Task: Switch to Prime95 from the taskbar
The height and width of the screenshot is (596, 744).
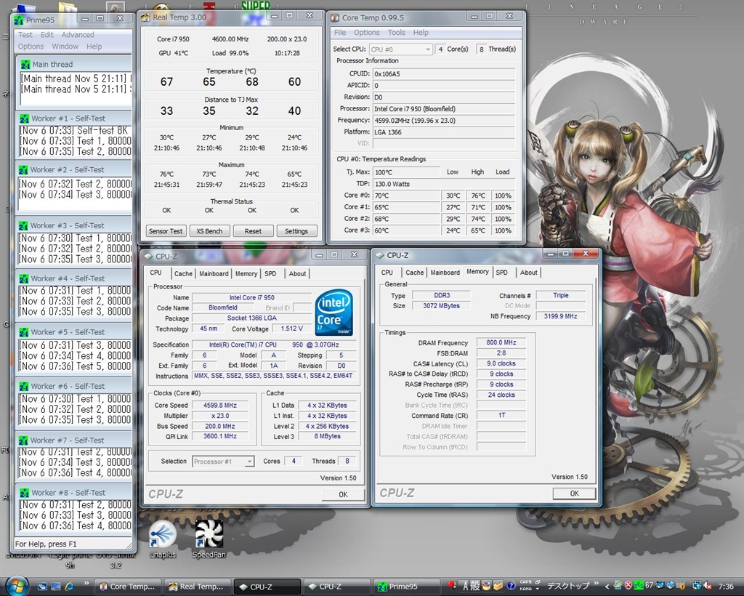Action: pyautogui.click(x=407, y=587)
